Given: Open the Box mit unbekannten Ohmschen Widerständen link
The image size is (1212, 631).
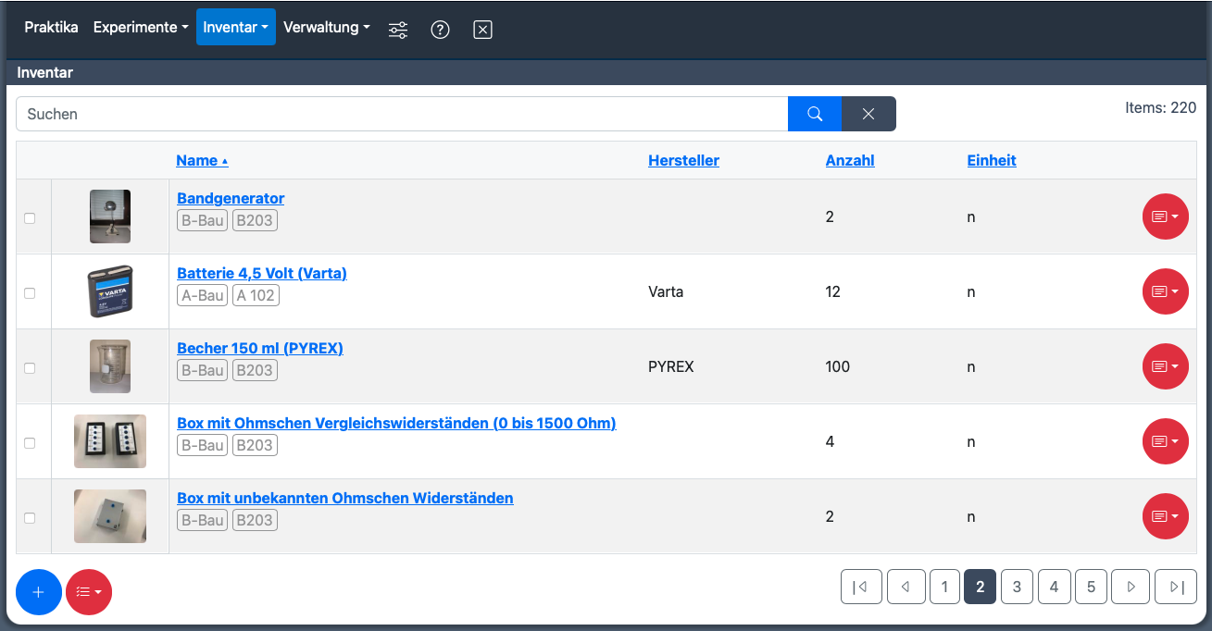Looking at the screenshot, I should click(x=344, y=498).
